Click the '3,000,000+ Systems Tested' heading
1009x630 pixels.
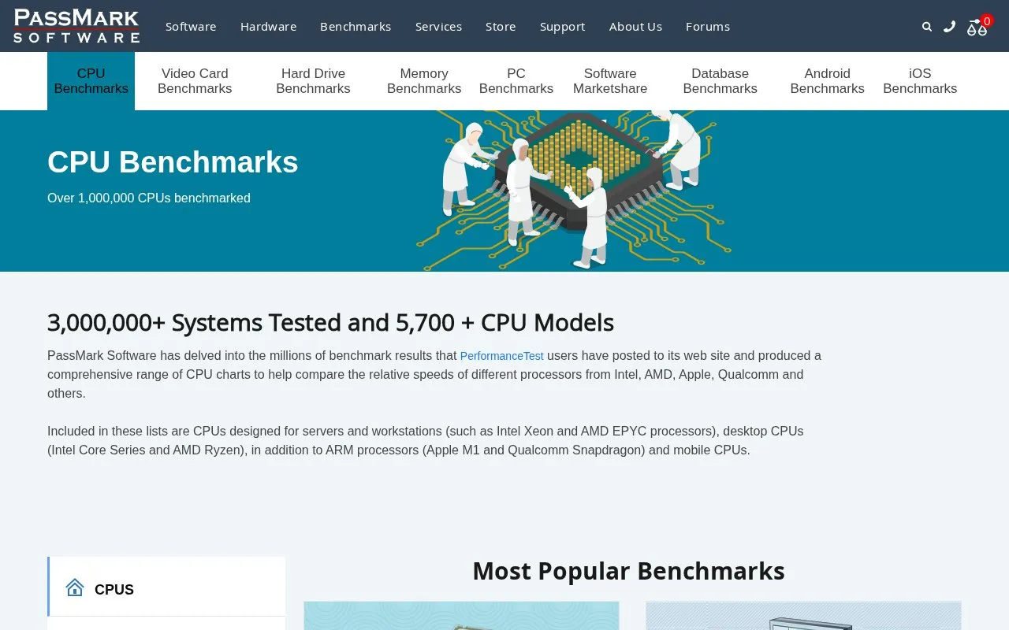[330, 323]
